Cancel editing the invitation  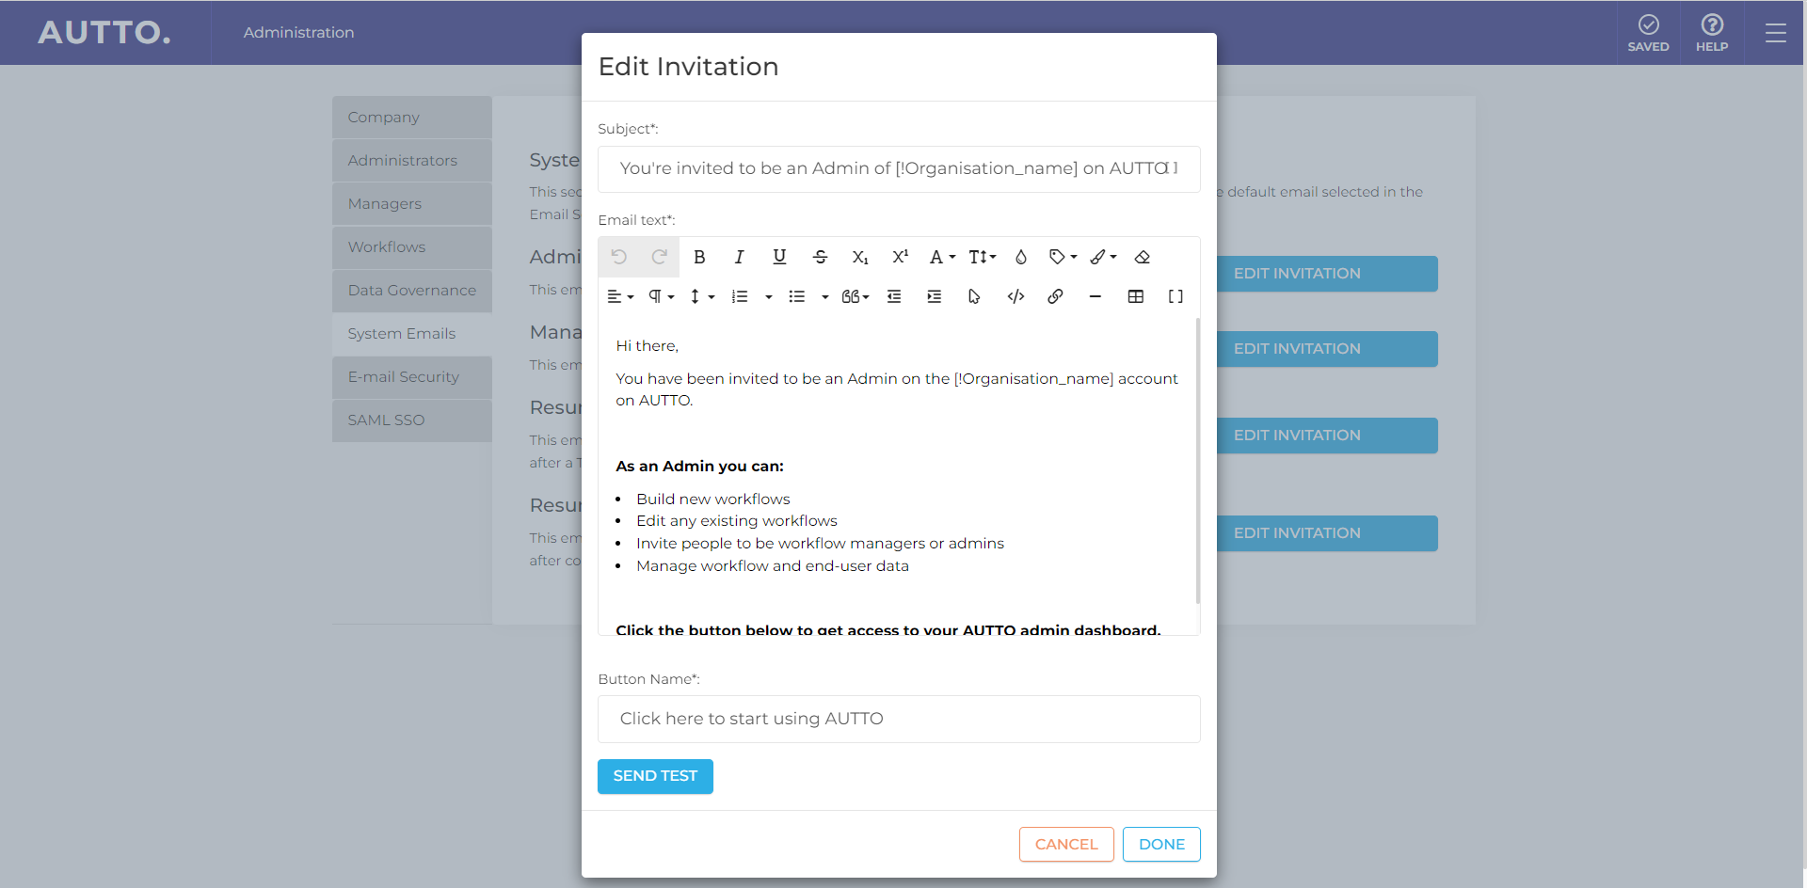(1065, 844)
